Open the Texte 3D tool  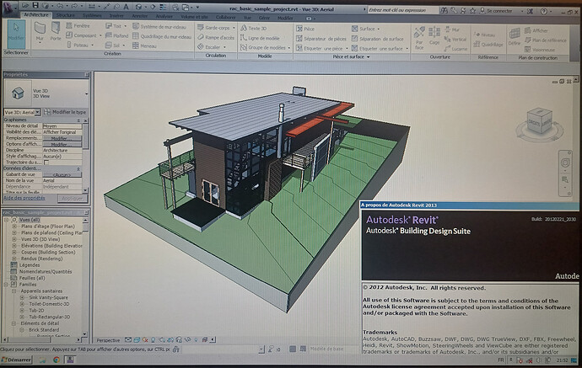coord(254,28)
